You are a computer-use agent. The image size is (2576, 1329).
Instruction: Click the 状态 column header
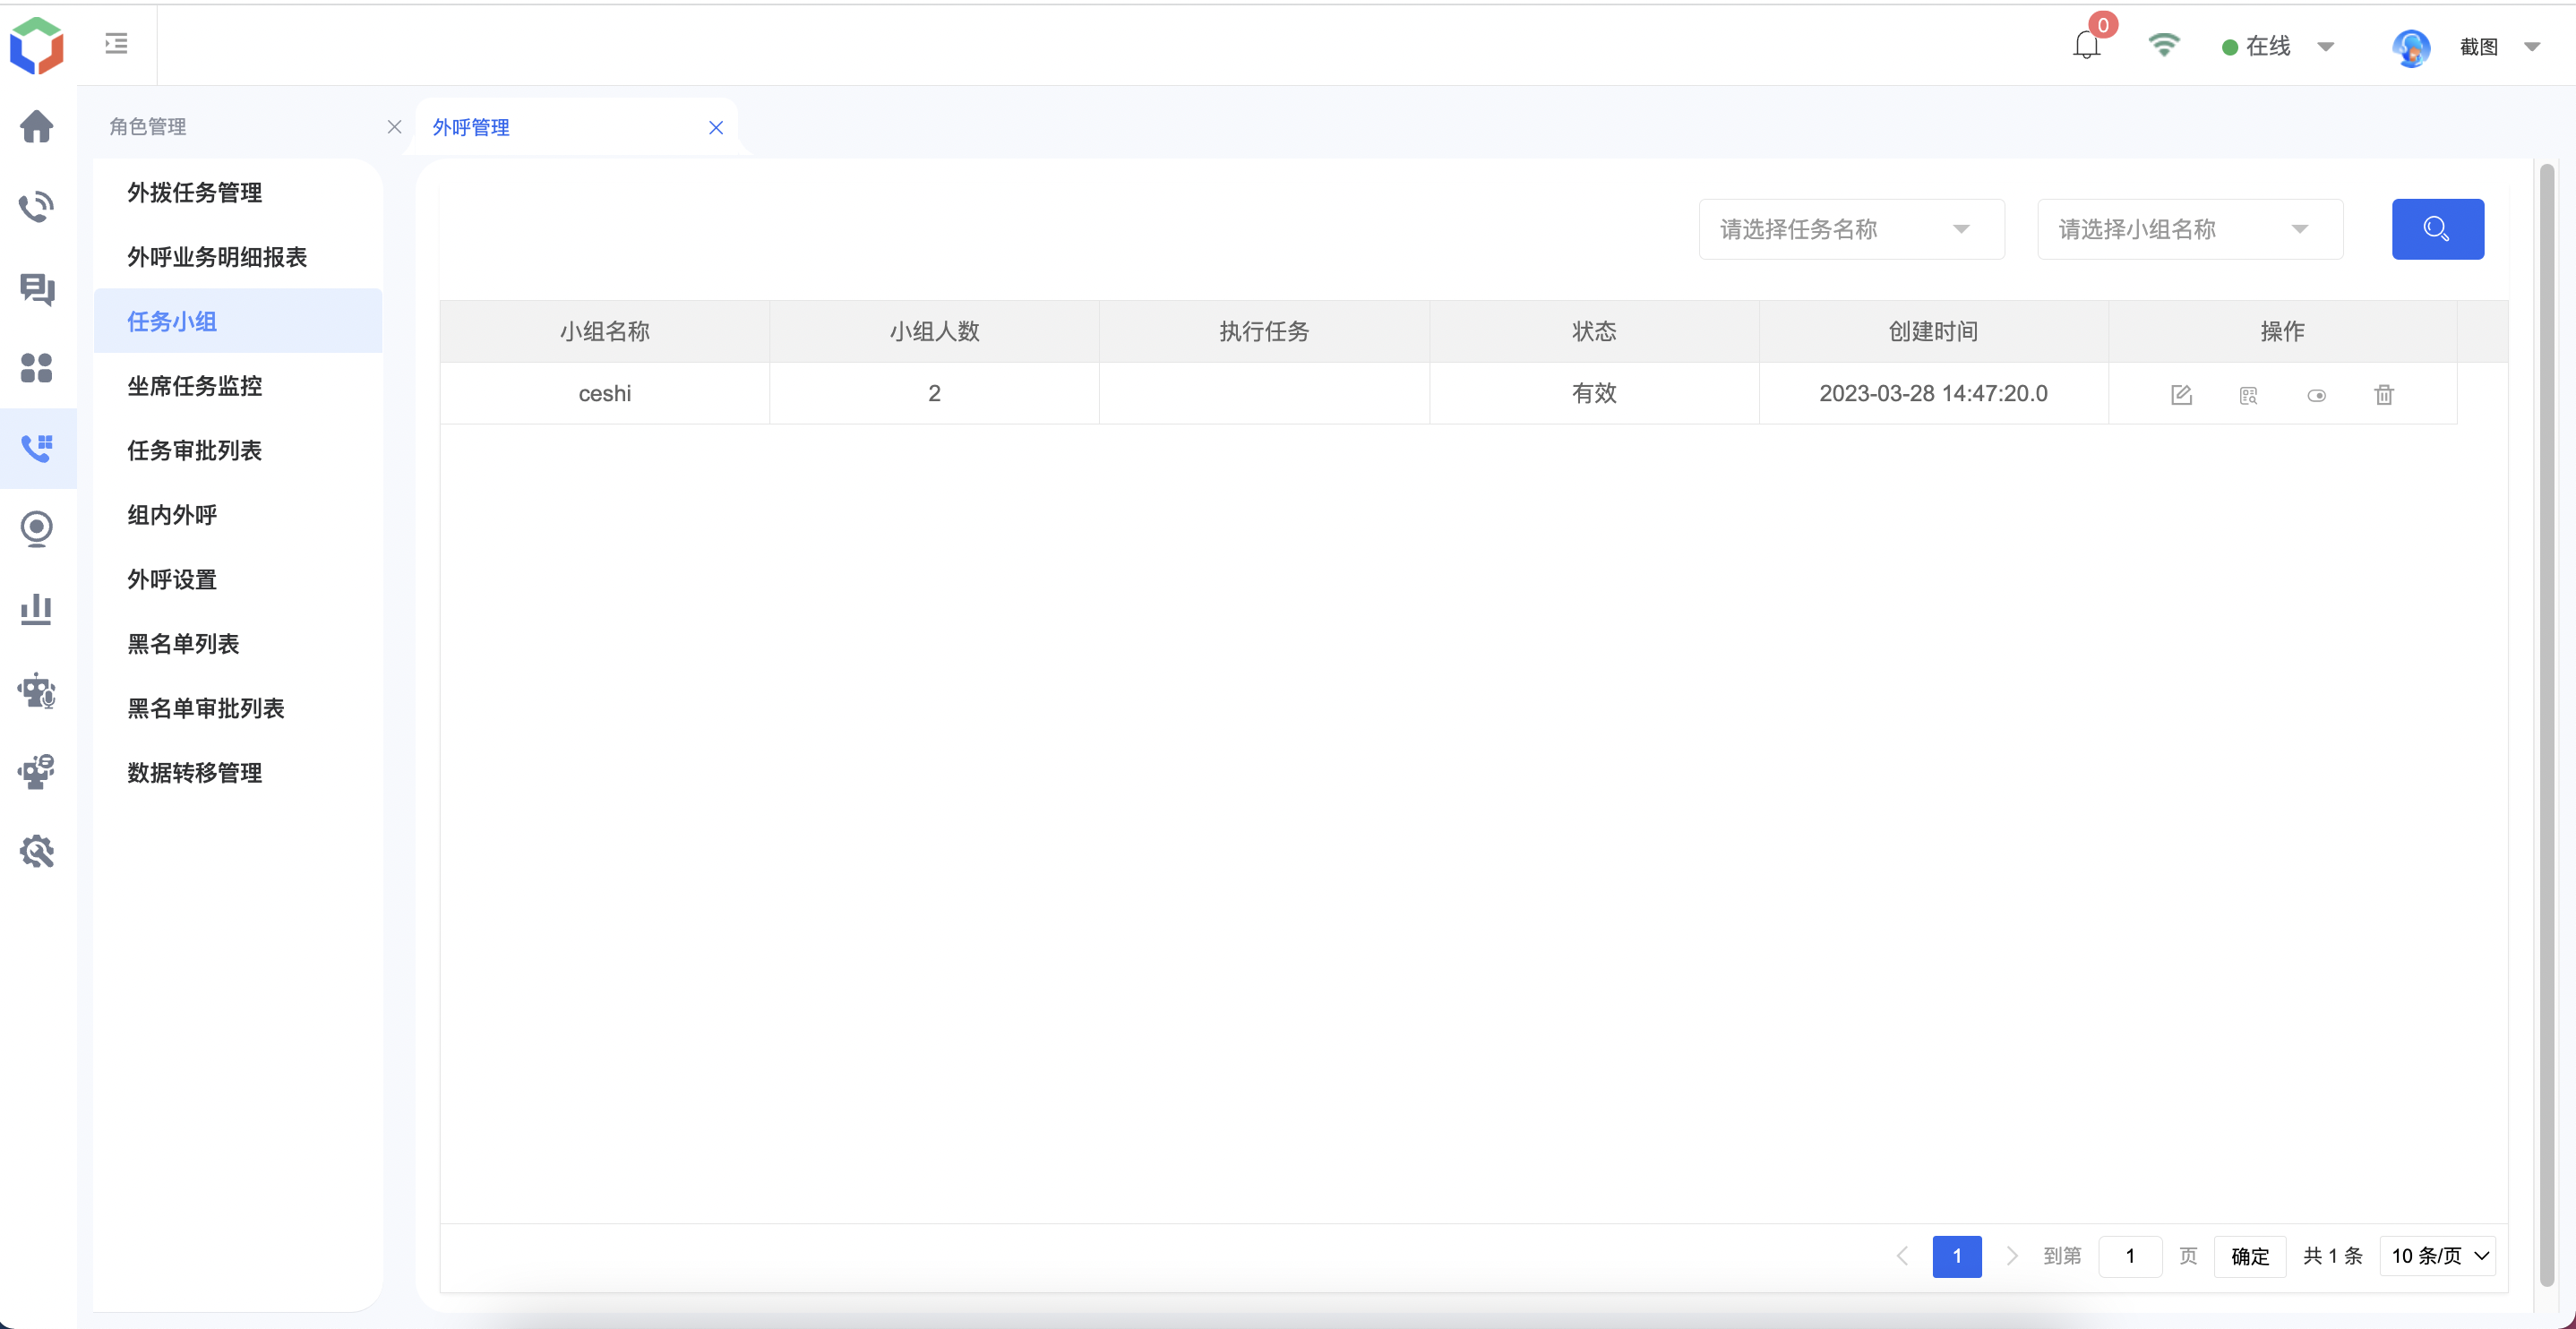(1594, 331)
